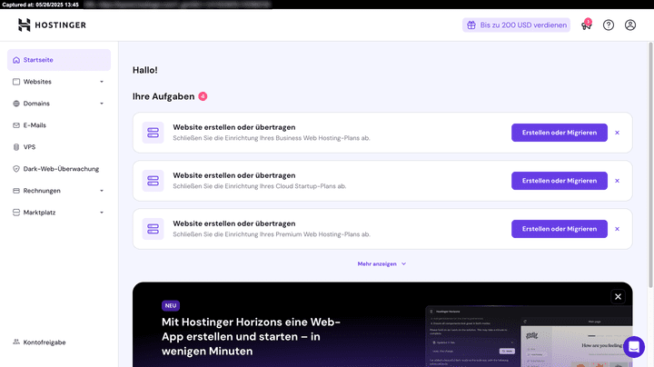Viewport: 654px width, 367px height.
Task: Click the Domains globe icon
Action: pos(16,104)
